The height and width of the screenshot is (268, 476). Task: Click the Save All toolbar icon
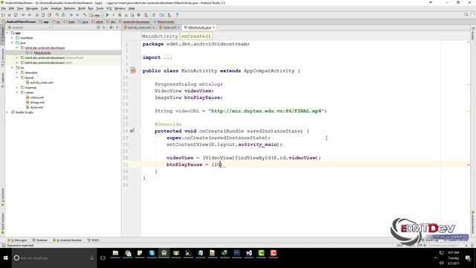point(10,15)
